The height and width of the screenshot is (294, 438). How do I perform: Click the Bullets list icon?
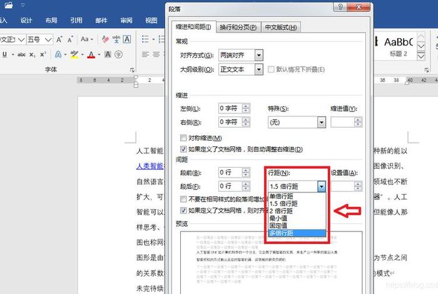tap(145, 39)
